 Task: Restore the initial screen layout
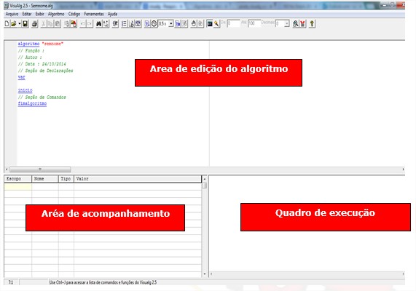138,24
